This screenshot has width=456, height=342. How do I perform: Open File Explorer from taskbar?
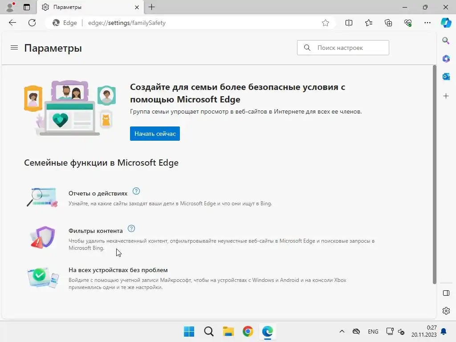point(228,331)
